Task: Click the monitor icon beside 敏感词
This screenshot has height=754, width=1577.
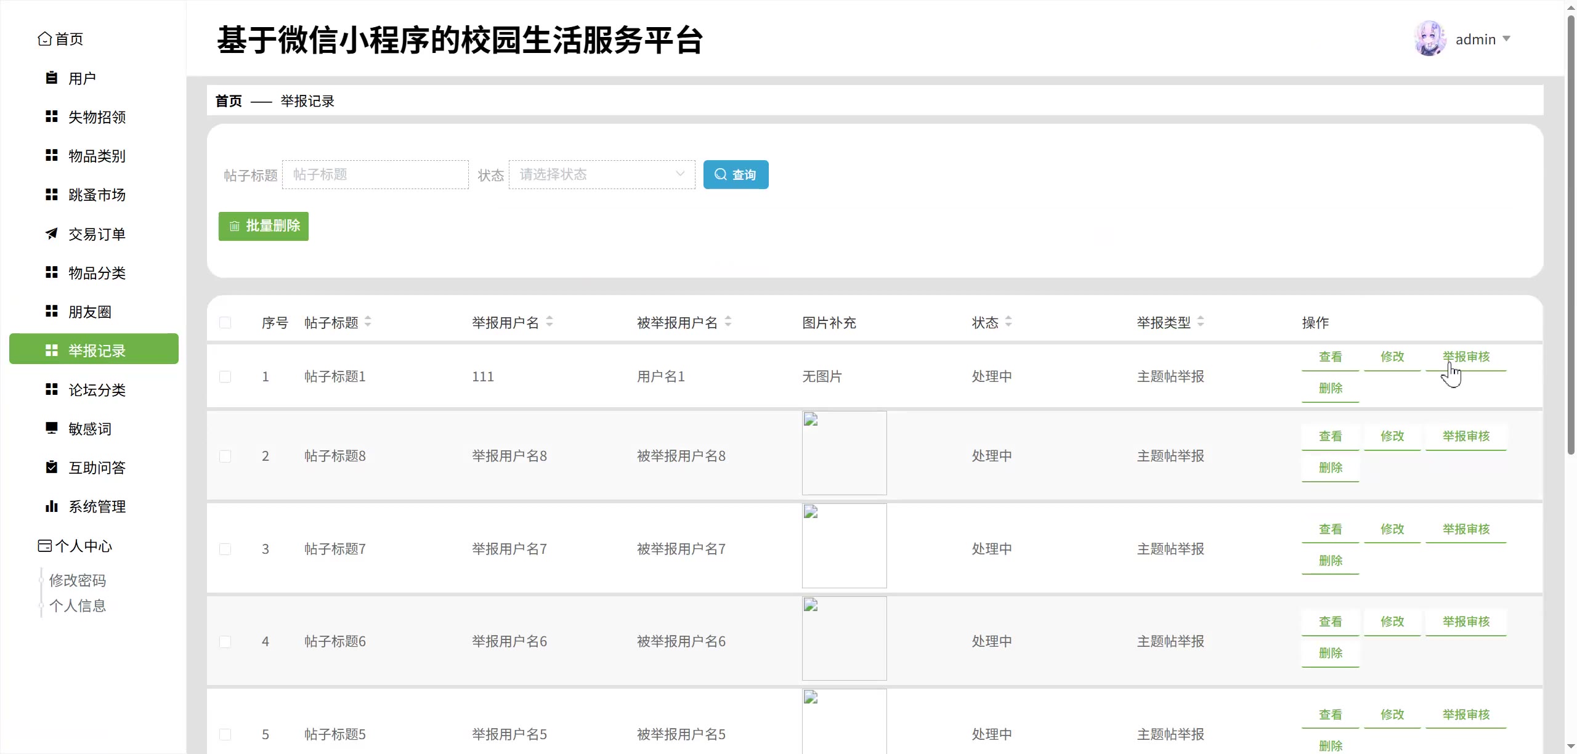Action: 52,428
